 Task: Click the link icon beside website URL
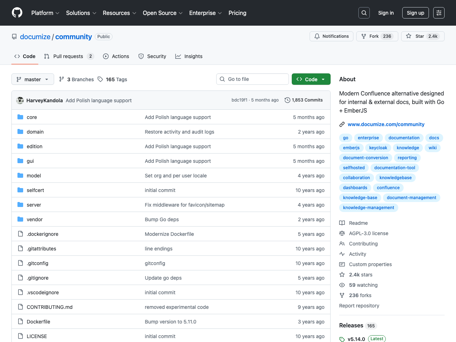pos(342,124)
